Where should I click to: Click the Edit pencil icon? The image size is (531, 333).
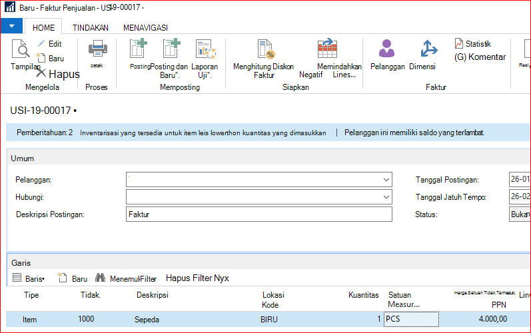click(x=41, y=44)
